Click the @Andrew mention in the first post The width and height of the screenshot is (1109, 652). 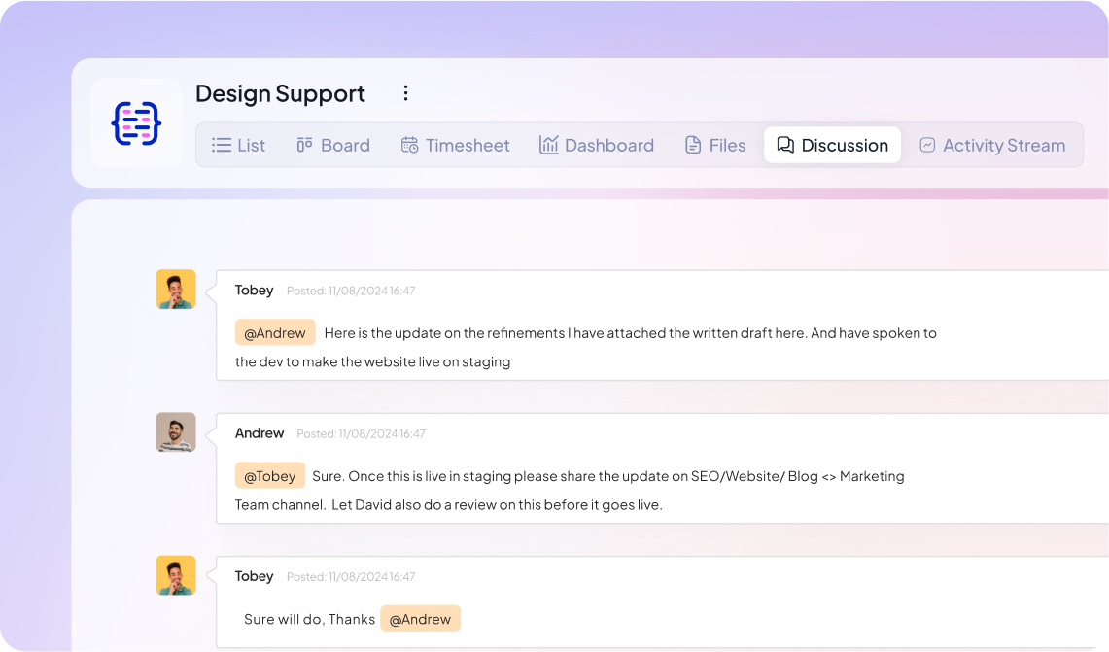(275, 333)
